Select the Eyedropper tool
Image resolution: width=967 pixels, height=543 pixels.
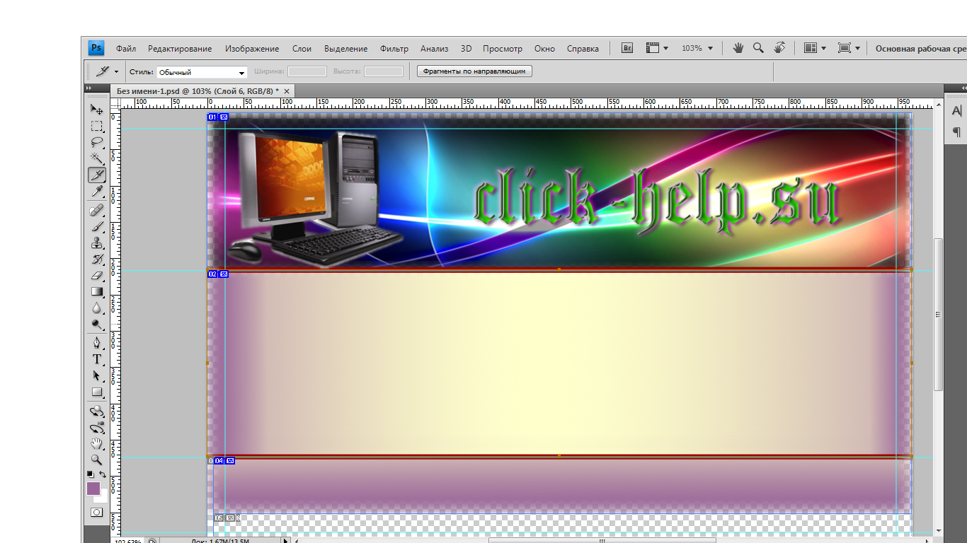[x=96, y=191]
